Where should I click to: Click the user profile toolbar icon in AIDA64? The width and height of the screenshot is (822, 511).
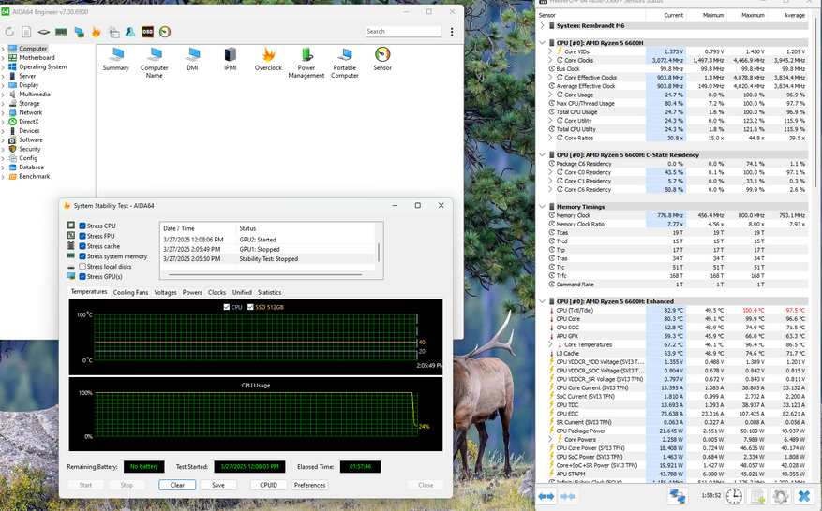pos(130,32)
